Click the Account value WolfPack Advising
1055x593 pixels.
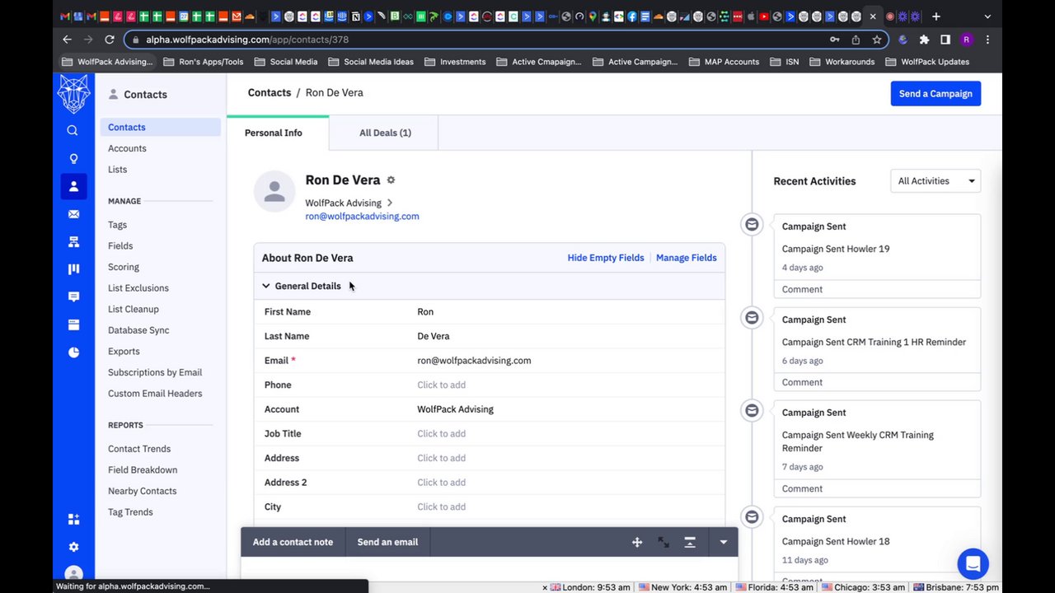(455, 409)
